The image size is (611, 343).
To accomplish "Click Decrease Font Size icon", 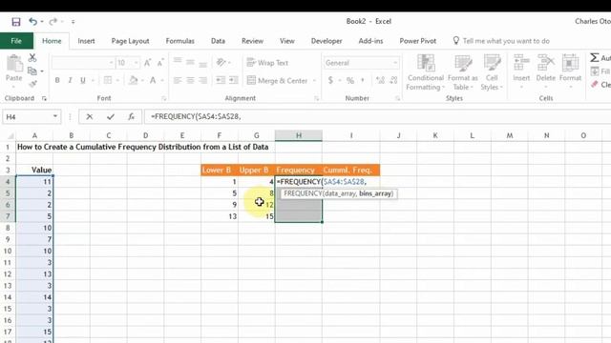I will (160, 63).
